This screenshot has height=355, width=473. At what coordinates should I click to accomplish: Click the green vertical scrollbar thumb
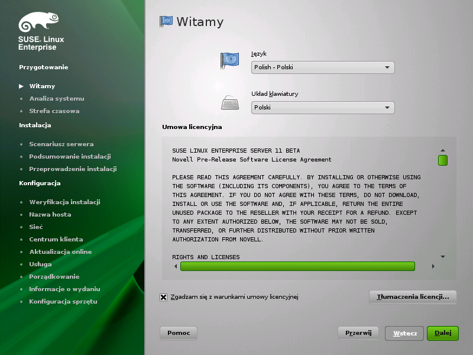[x=443, y=160]
